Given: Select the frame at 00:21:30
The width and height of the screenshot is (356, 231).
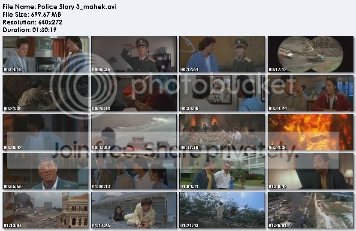Looking at the screenshot, I should coord(45,93).
